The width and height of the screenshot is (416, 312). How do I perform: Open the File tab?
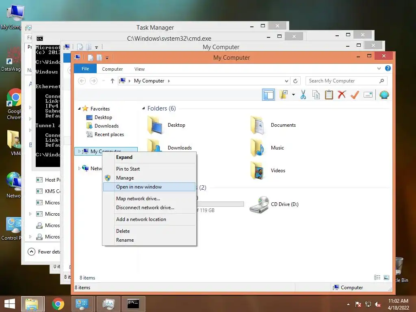(85, 69)
